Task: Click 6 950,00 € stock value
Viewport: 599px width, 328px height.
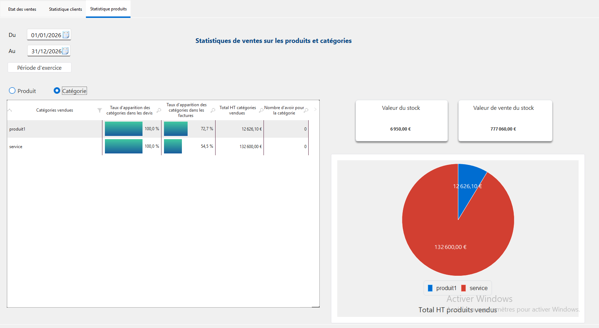Action: pos(401,129)
